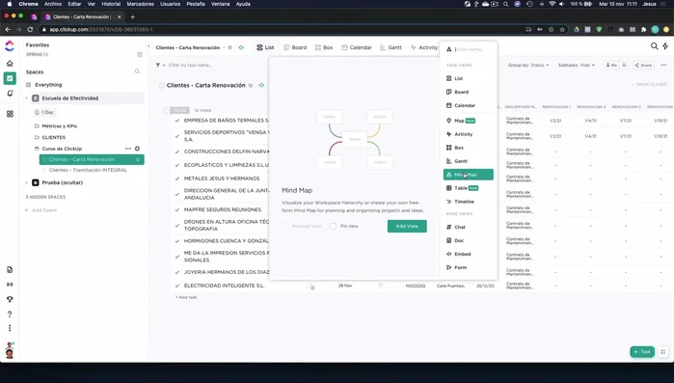Click the green + Task button

point(642,351)
